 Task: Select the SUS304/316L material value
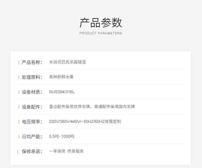click(x=62, y=92)
